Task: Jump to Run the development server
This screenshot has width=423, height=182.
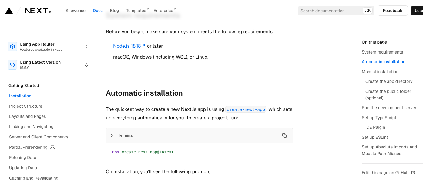Action: tap(389, 108)
